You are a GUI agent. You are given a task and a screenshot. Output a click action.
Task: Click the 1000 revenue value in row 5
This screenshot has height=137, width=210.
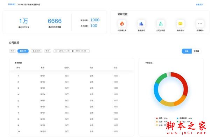coord(116,101)
